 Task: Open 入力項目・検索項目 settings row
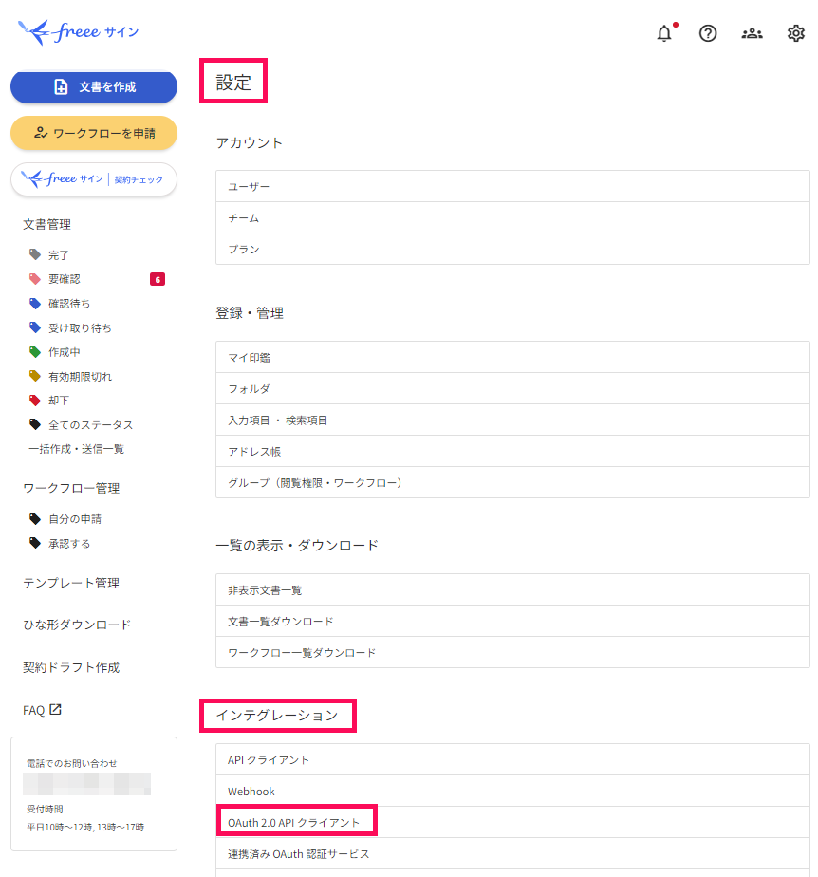point(512,420)
